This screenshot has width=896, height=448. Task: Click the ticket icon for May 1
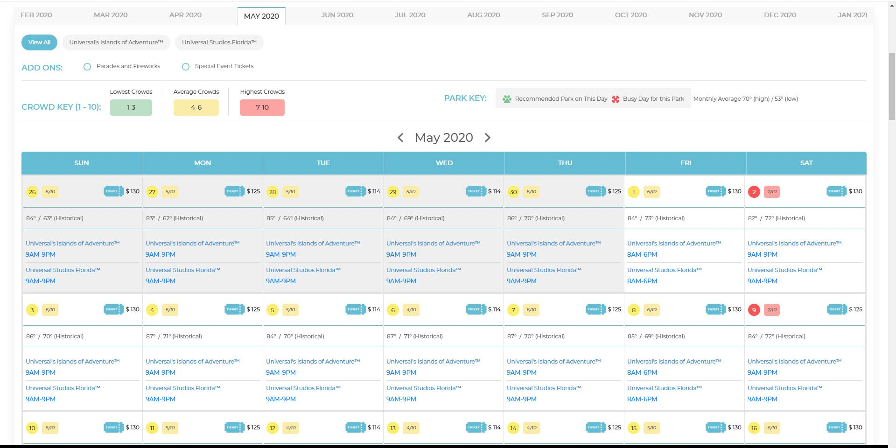point(715,191)
